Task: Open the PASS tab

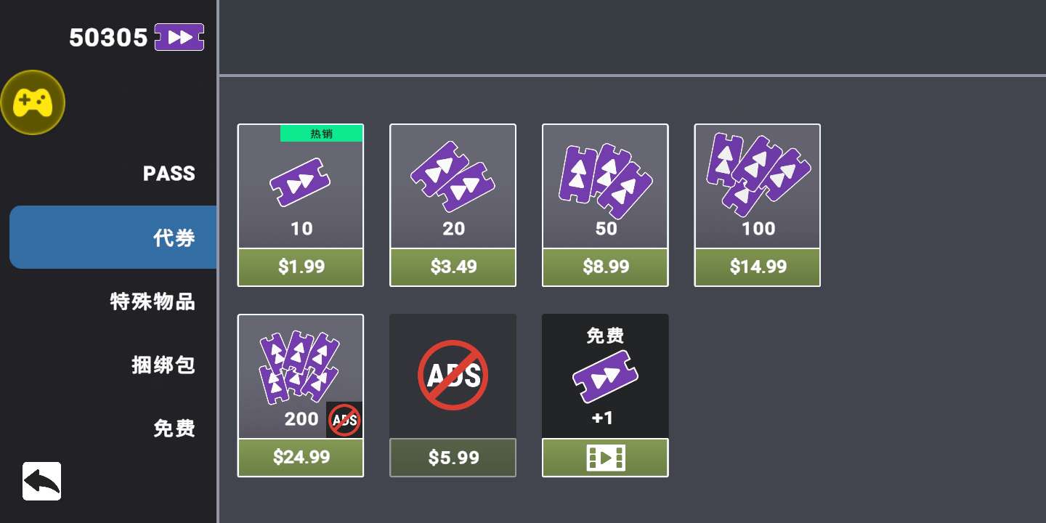Action: click(x=169, y=174)
